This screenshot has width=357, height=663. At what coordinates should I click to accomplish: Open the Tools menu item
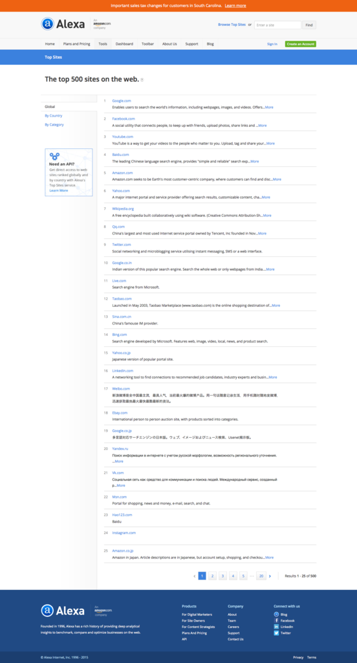tap(103, 44)
